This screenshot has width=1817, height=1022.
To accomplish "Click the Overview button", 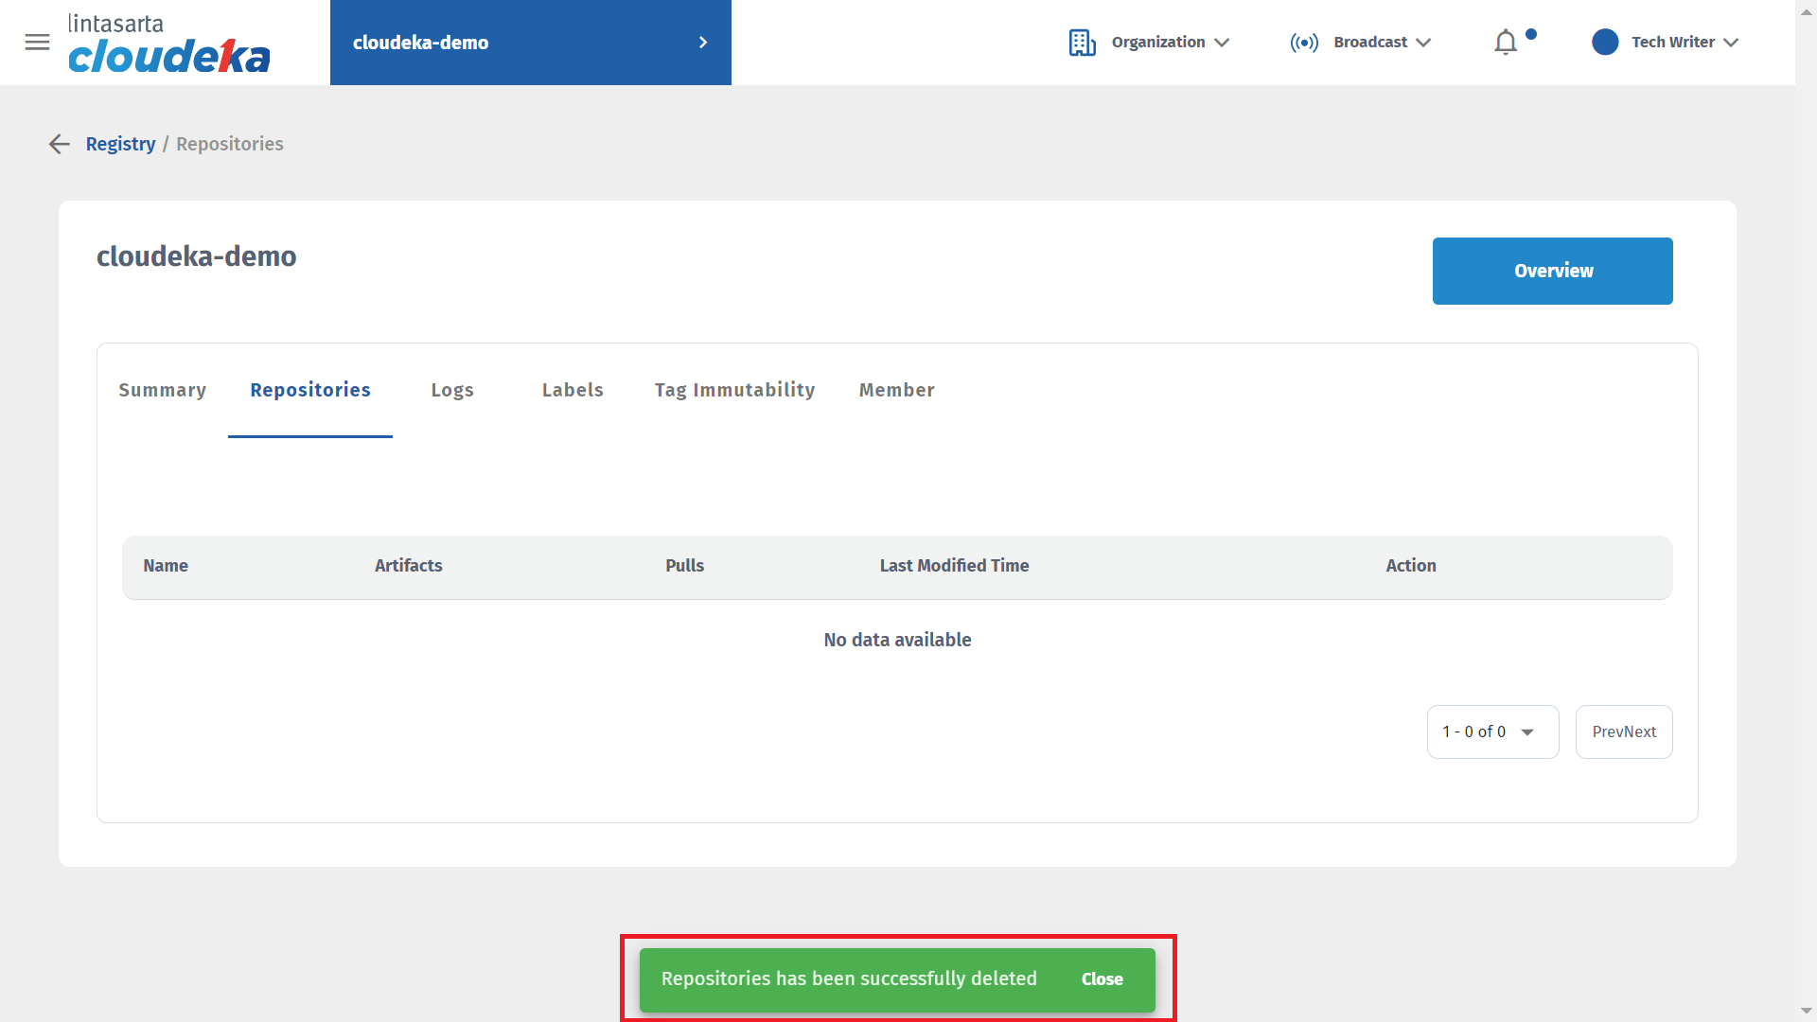I will pos(1552,271).
